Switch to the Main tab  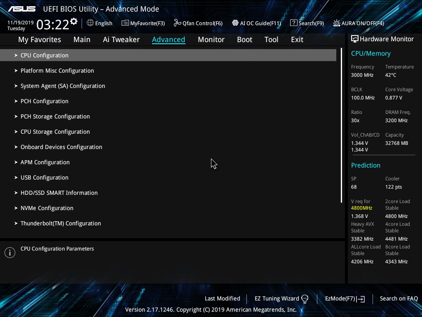click(x=82, y=40)
